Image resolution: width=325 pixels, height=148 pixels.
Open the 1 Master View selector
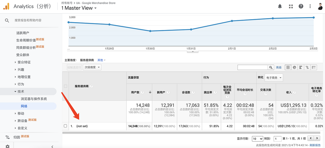[x=79, y=8]
